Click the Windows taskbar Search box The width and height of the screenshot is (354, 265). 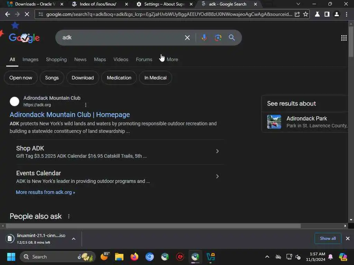(x=58, y=257)
